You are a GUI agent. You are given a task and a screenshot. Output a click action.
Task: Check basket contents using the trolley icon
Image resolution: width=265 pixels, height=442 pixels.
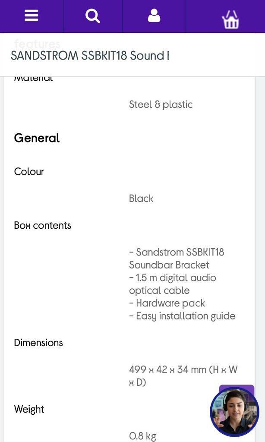pos(230,18)
